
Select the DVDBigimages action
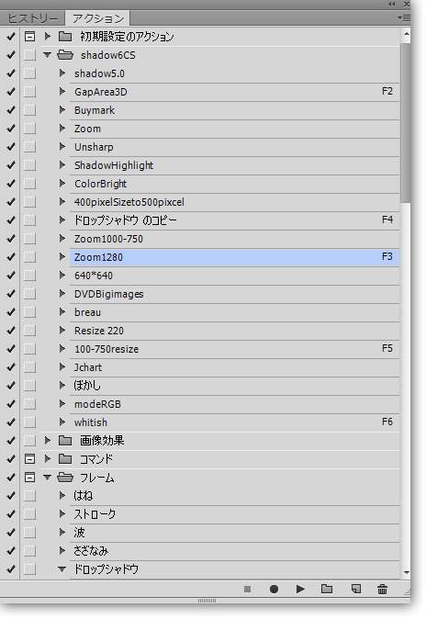[x=234, y=294]
